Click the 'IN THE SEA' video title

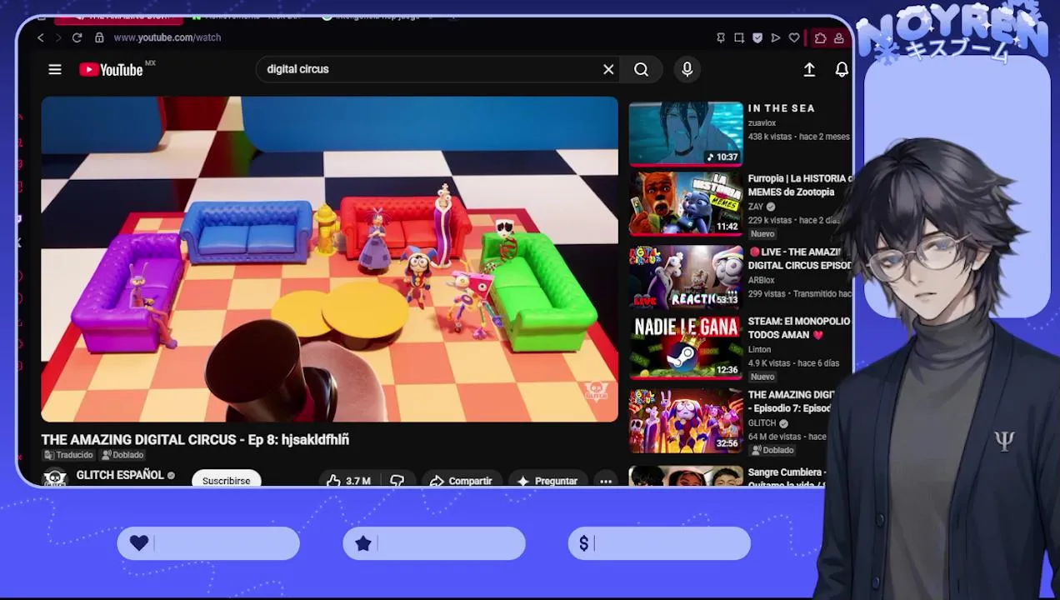pos(781,108)
